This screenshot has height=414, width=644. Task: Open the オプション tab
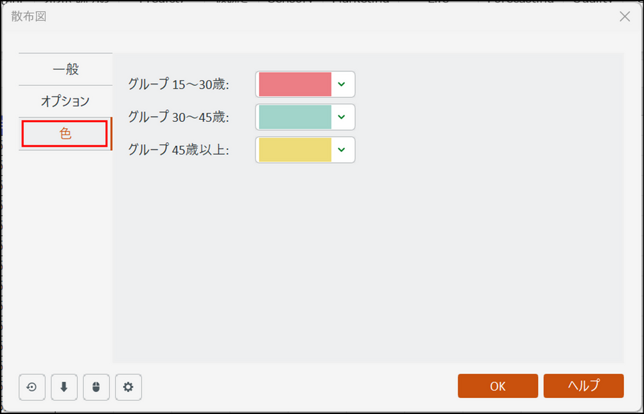tap(65, 102)
